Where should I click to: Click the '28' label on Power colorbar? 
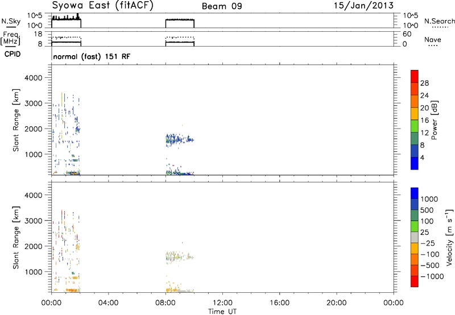point(424,83)
